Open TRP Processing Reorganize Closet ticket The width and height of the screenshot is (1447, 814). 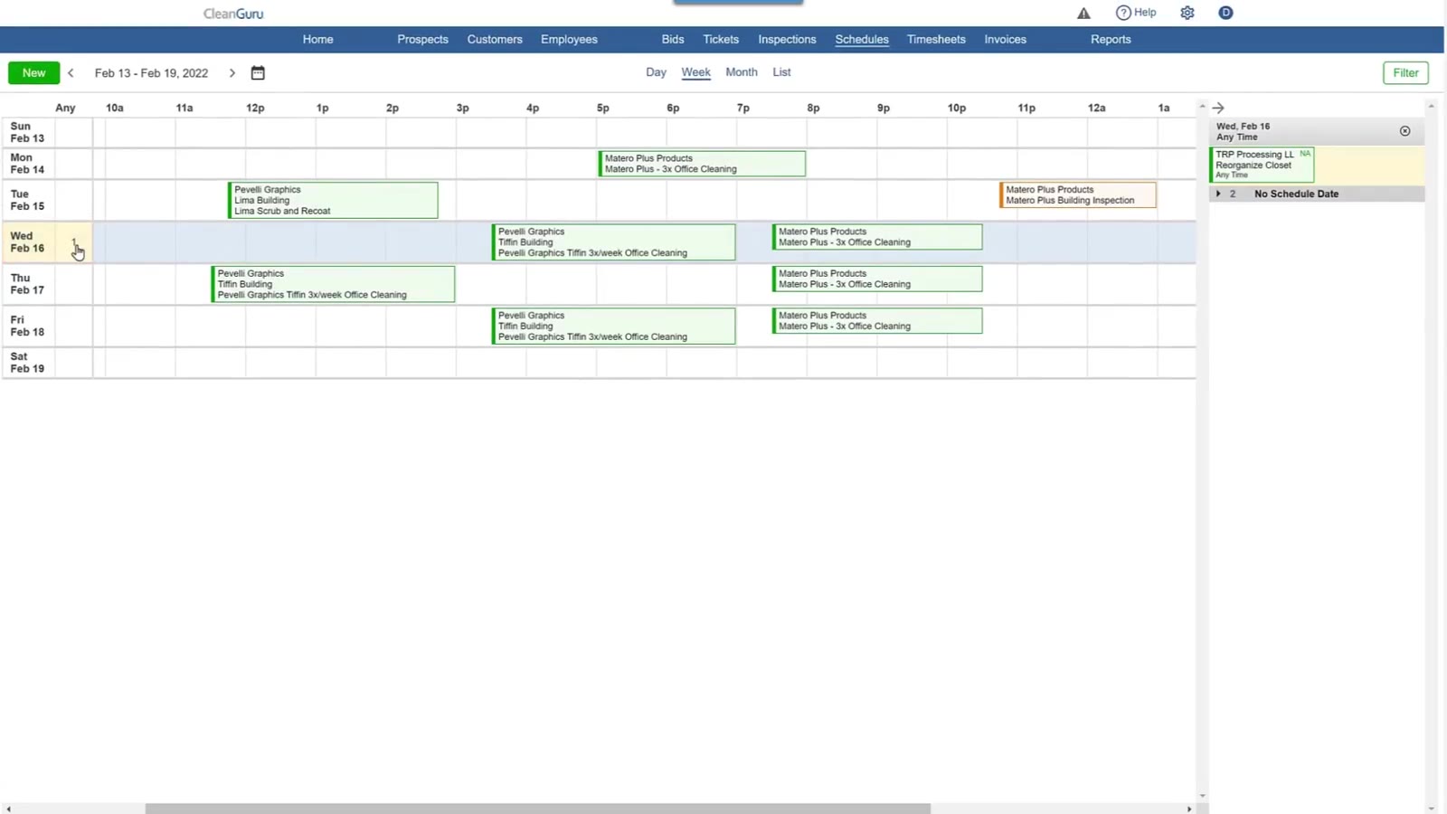[1262, 165]
